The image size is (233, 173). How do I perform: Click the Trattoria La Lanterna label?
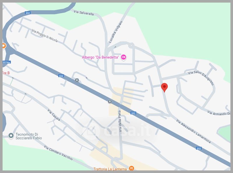point(110,169)
